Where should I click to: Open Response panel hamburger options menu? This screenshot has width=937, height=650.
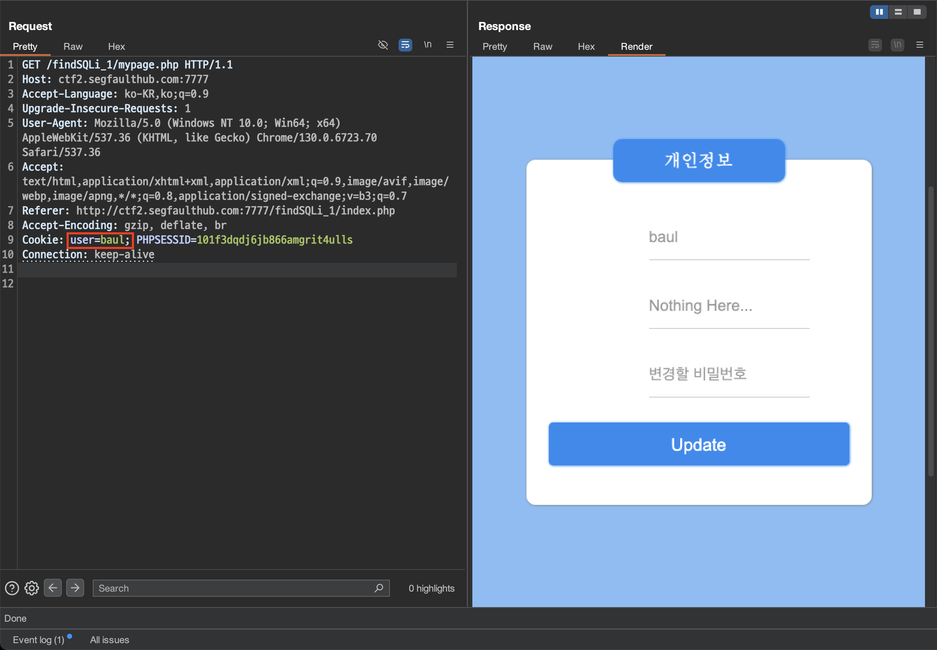tap(919, 45)
